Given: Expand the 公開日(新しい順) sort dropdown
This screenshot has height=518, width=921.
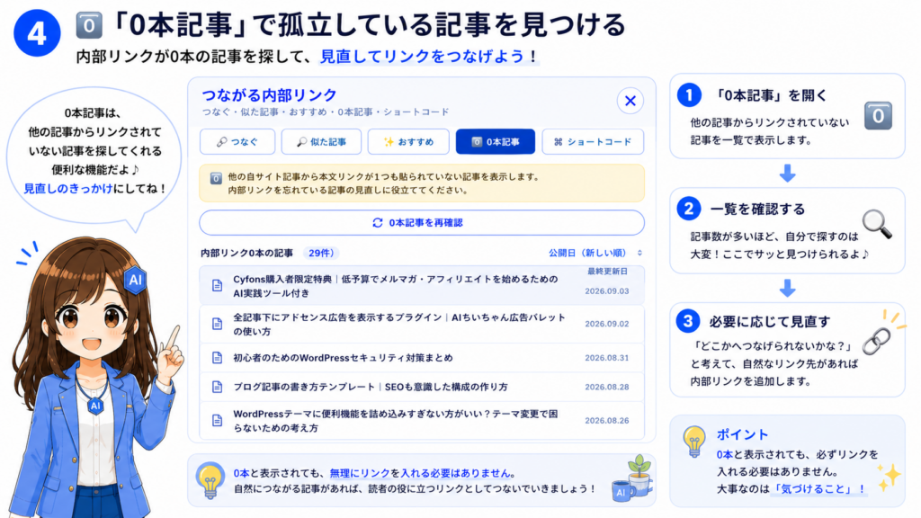Looking at the screenshot, I should pos(595,253).
